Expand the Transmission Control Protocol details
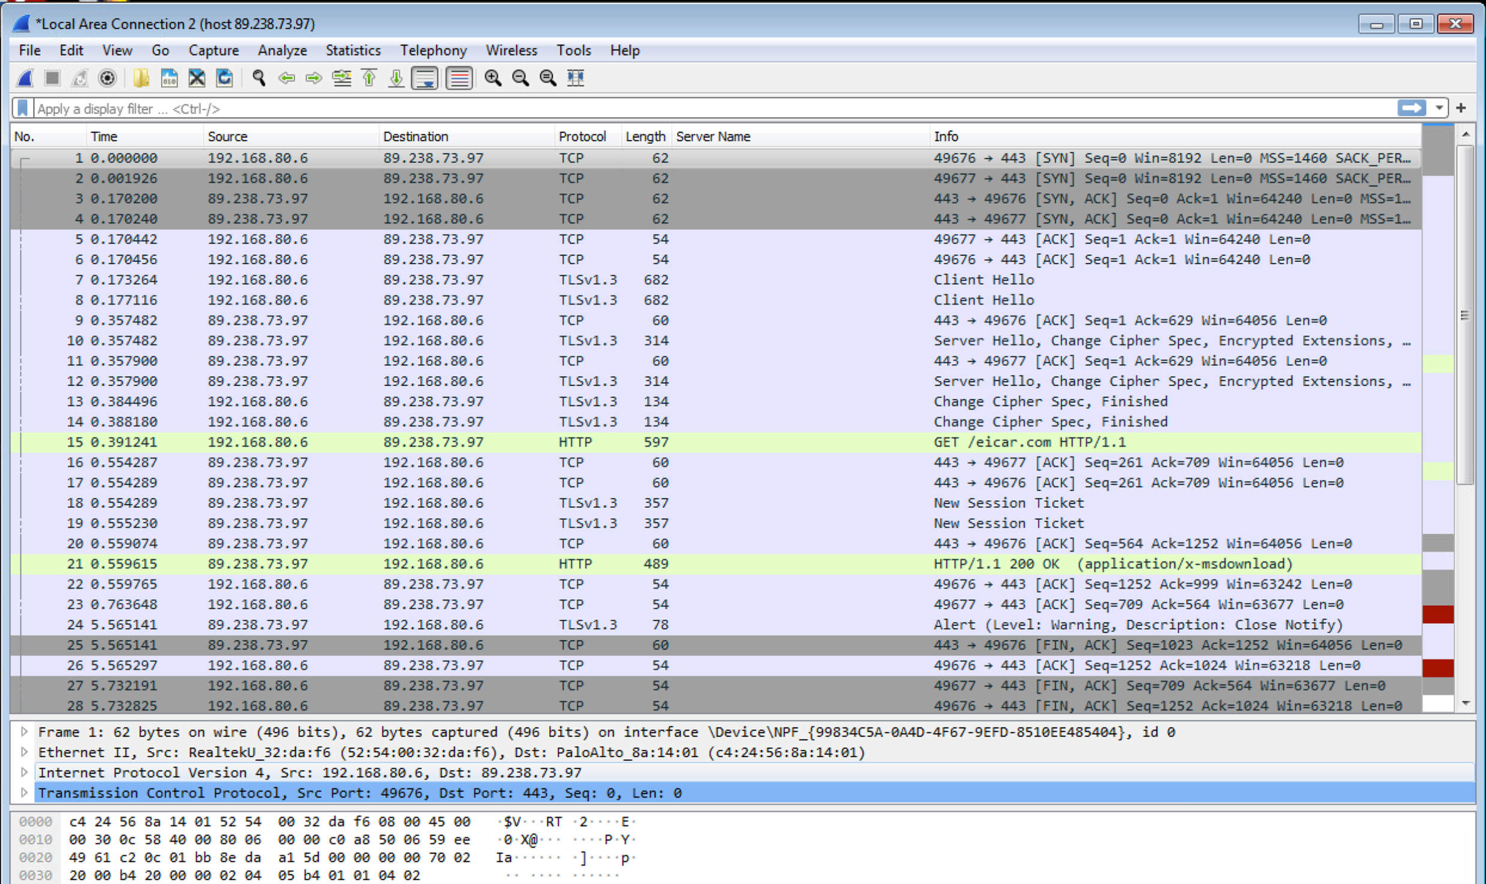The image size is (1486, 884). pos(24,793)
